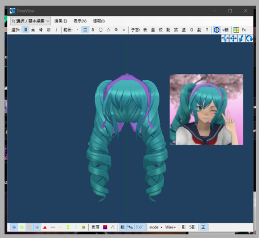The width and height of the screenshot is (259, 238).
Task: Select the triangle range selection icon
Action: [109, 30]
